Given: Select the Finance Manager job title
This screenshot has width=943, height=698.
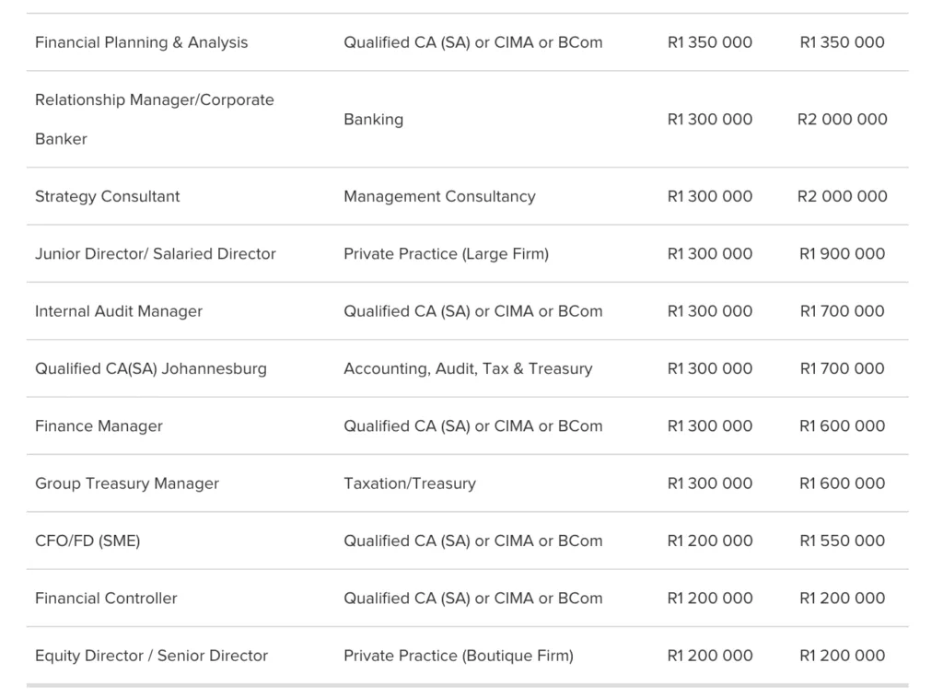Looking at the screenshot, I should click(99, 426).
